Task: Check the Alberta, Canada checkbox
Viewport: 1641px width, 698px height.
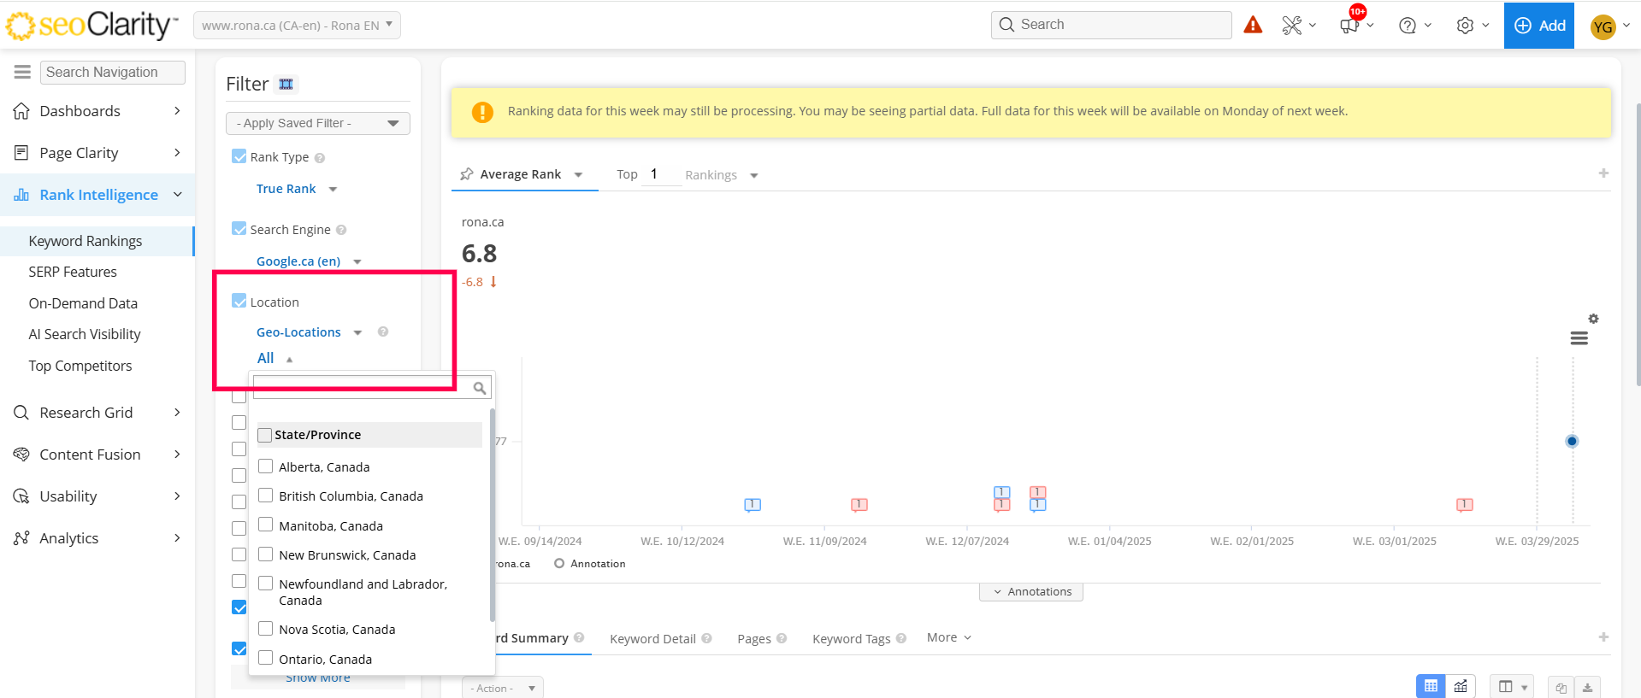Action: coord(266,466)
